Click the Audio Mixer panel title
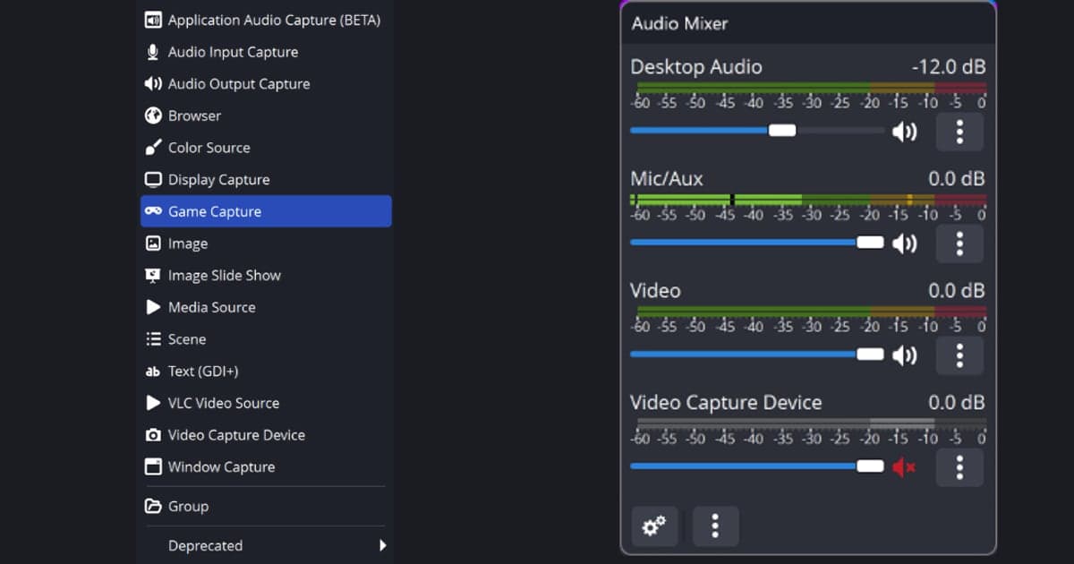The image size is (1074, 564). coord(679,23)
